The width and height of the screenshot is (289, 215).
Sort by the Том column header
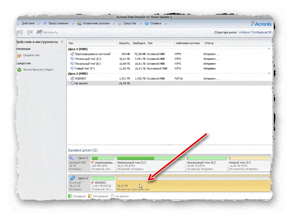point(70,43)
